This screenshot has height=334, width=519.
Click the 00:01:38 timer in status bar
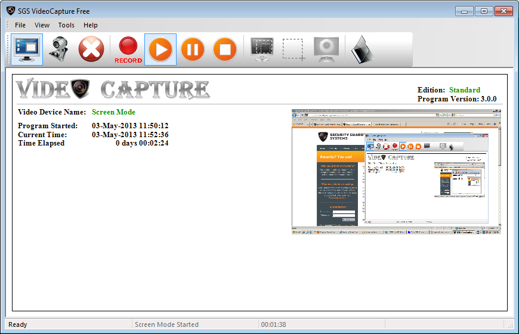(x=273, y=324)
